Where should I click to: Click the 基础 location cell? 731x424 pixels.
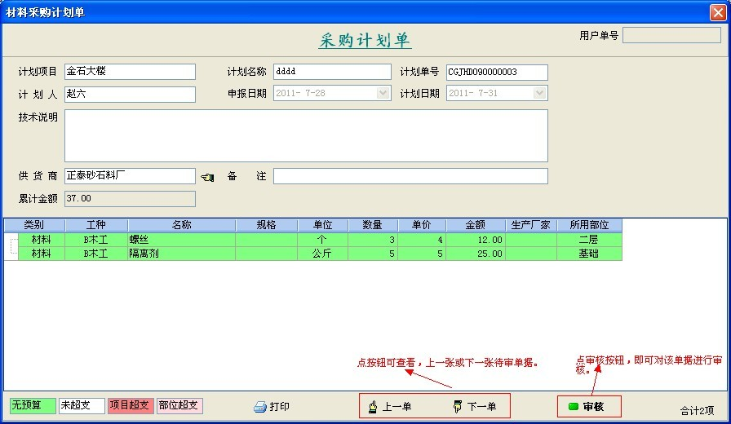[x=589, y=254]
